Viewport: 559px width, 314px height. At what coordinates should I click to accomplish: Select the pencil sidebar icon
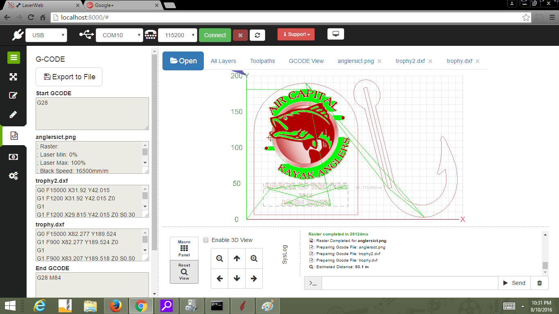[14, 114]
